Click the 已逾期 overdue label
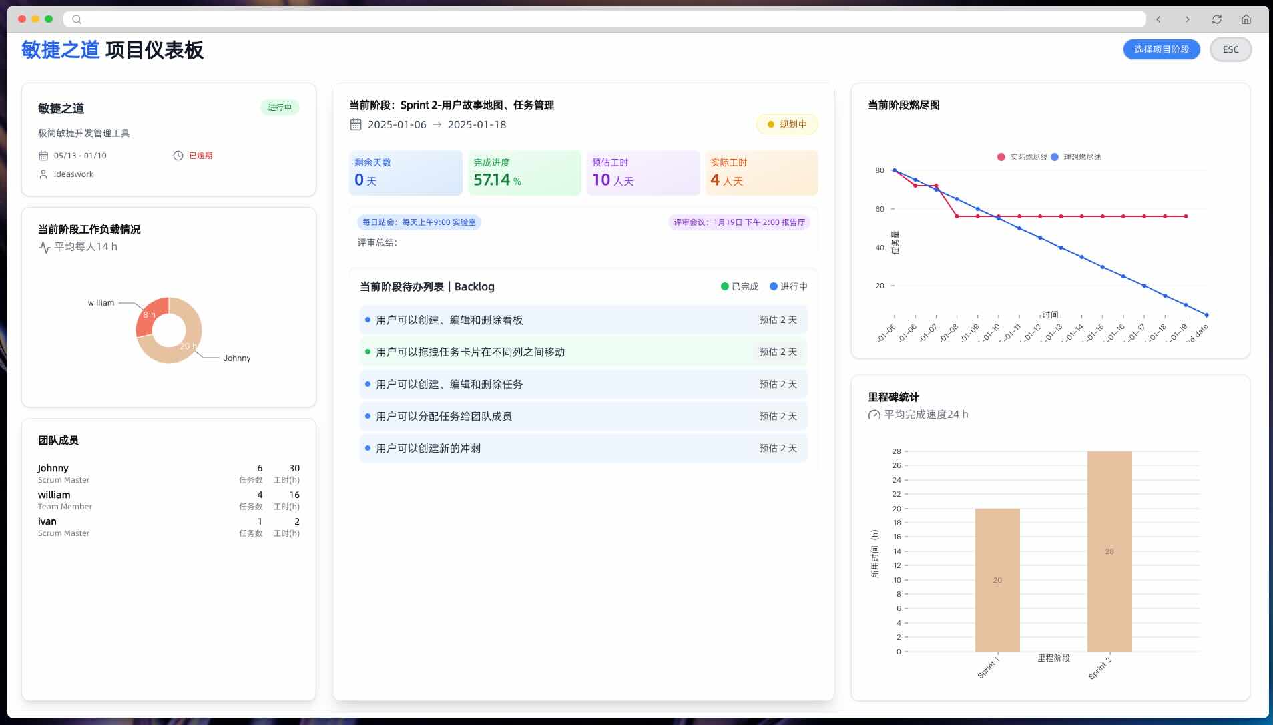 [200, 156]
